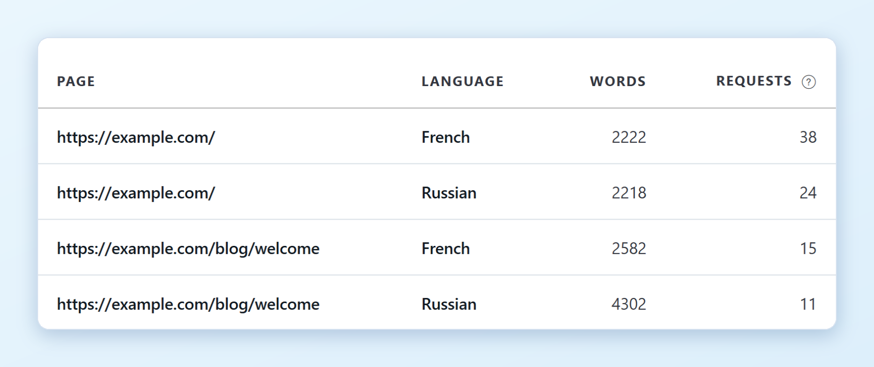Select Russian language cell for blog/welcome

[x=449, y=304]
